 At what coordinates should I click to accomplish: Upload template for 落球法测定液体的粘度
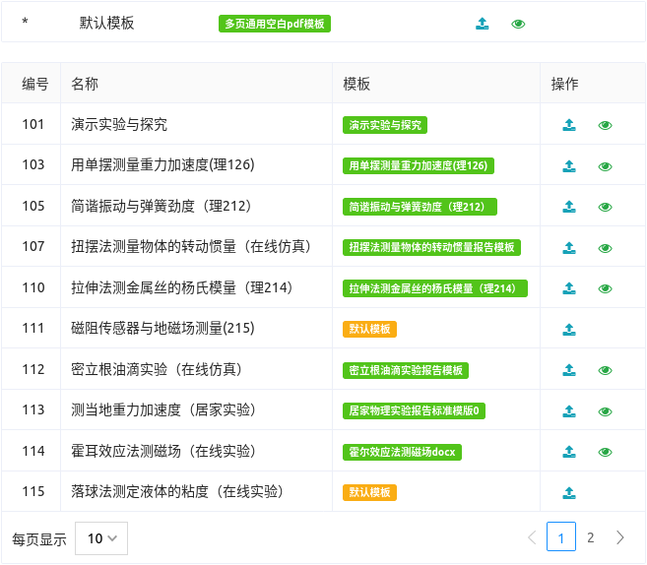[x=569, y=493]
